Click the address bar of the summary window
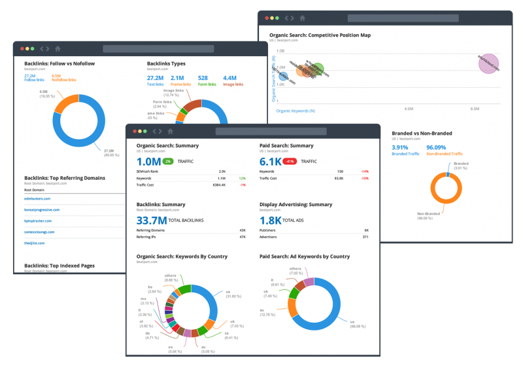 pyautogui.click(x=271, y=132)
